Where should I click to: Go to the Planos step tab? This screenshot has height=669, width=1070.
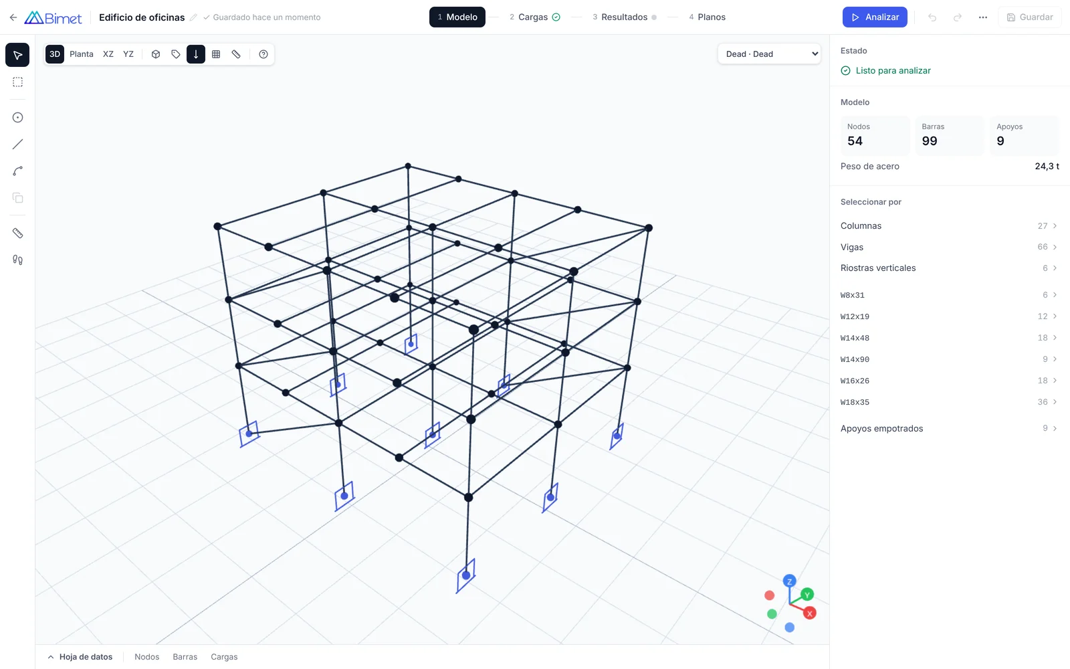click(707, 17)
